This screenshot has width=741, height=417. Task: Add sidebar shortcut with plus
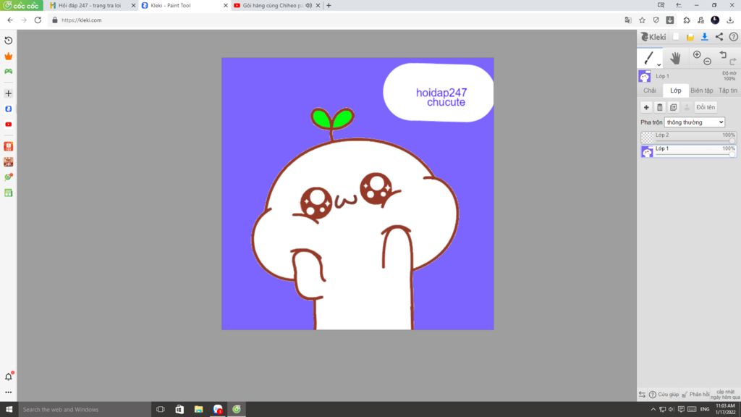pos(9,93)
